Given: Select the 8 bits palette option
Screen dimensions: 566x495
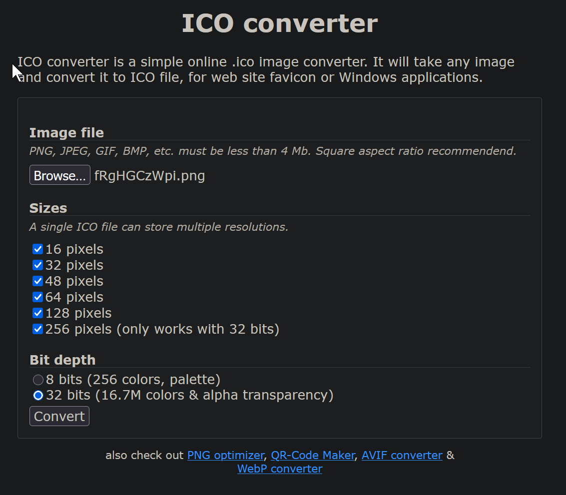Looking at the screenshot, I should (38, 380).
